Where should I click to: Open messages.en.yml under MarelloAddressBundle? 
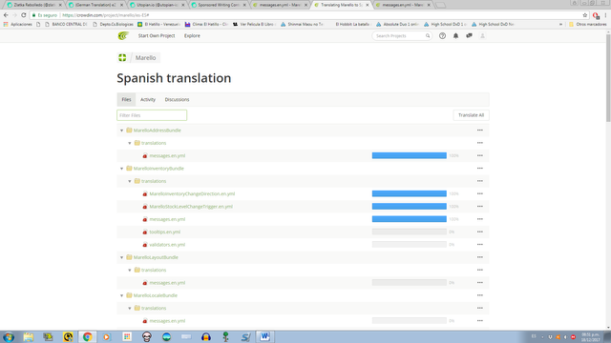point(167,155)
